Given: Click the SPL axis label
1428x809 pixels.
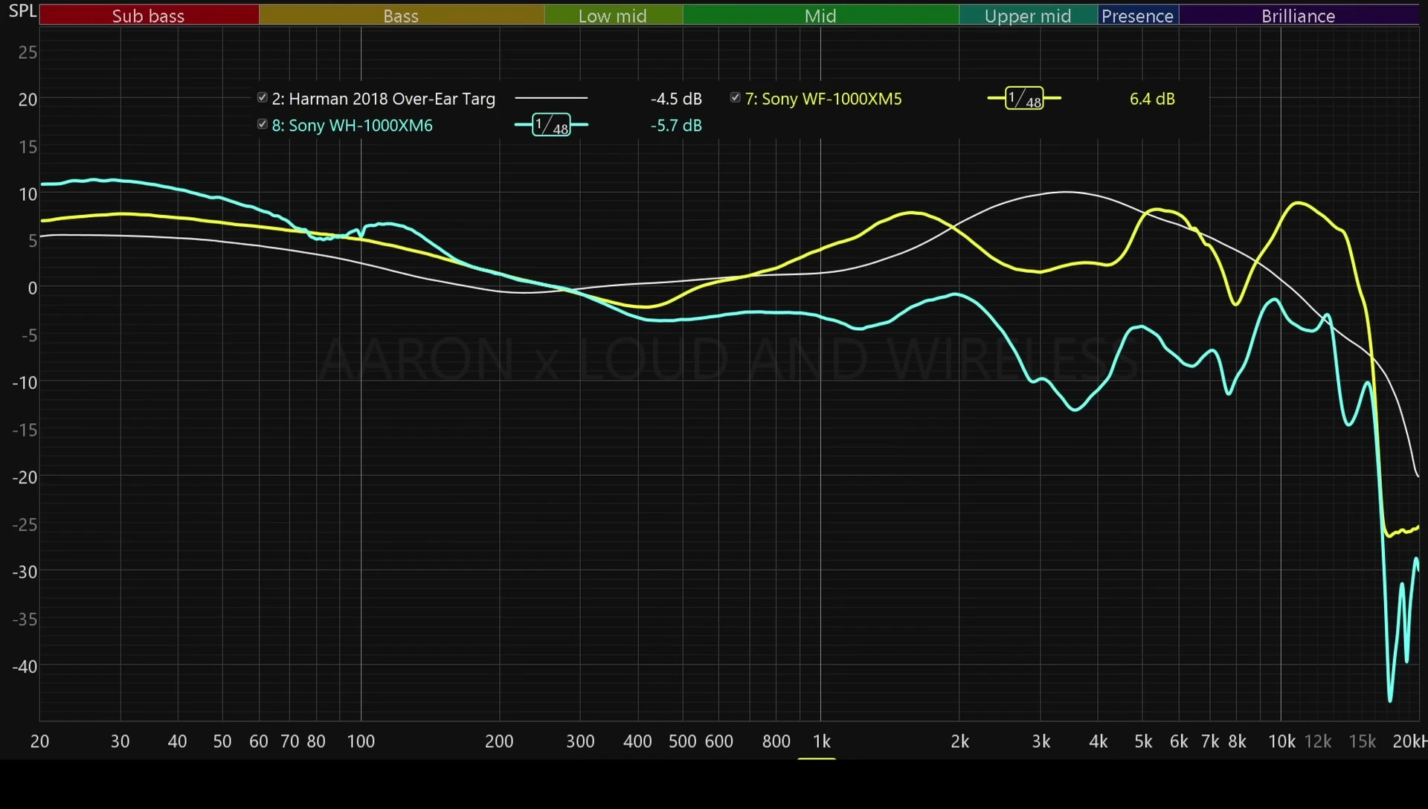Looking at the screenshot, I should [22, 11].
